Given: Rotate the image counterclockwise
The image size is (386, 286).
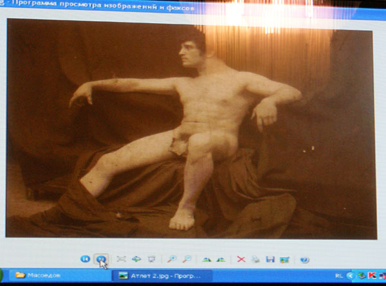Looking at the screenshot, I should tap(221, 260).
